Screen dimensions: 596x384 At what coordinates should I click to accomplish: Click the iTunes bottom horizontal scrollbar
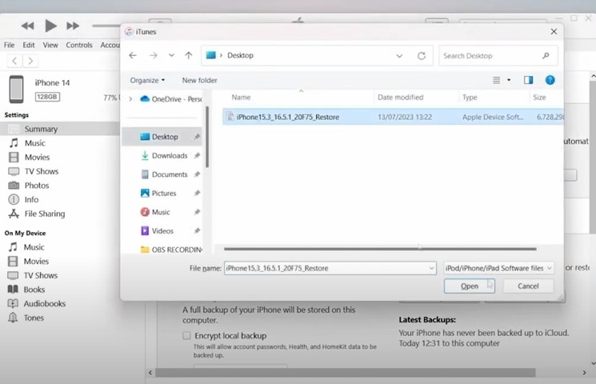pos(346,373)
